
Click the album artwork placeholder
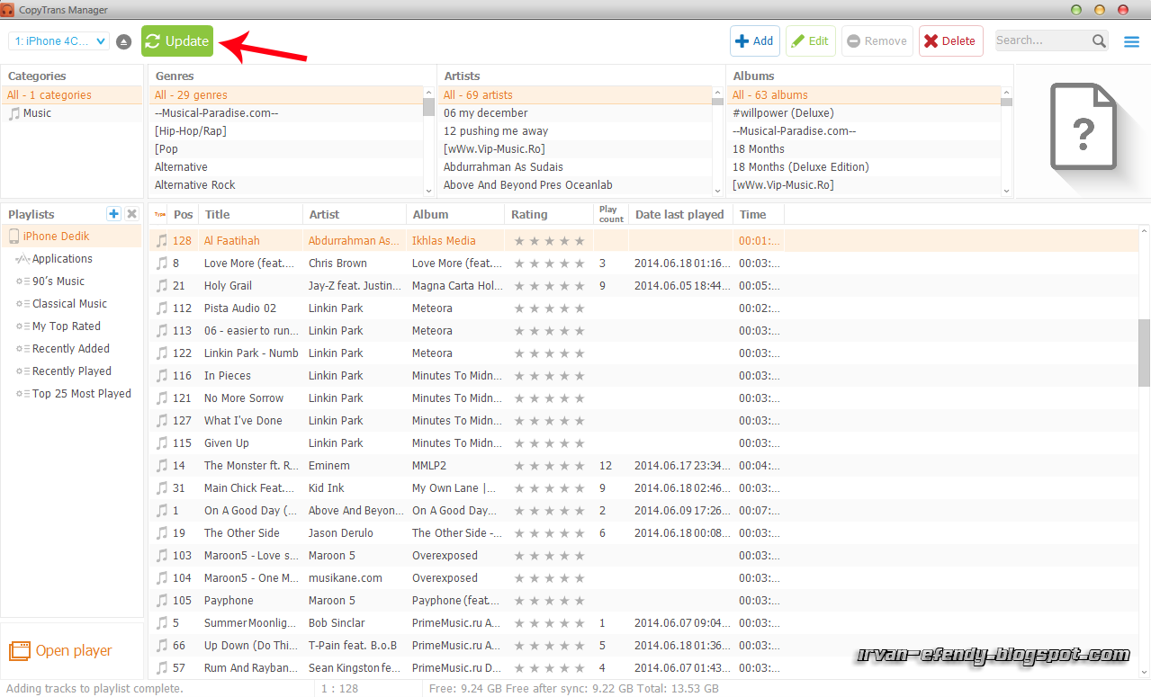pos(1083,126)
